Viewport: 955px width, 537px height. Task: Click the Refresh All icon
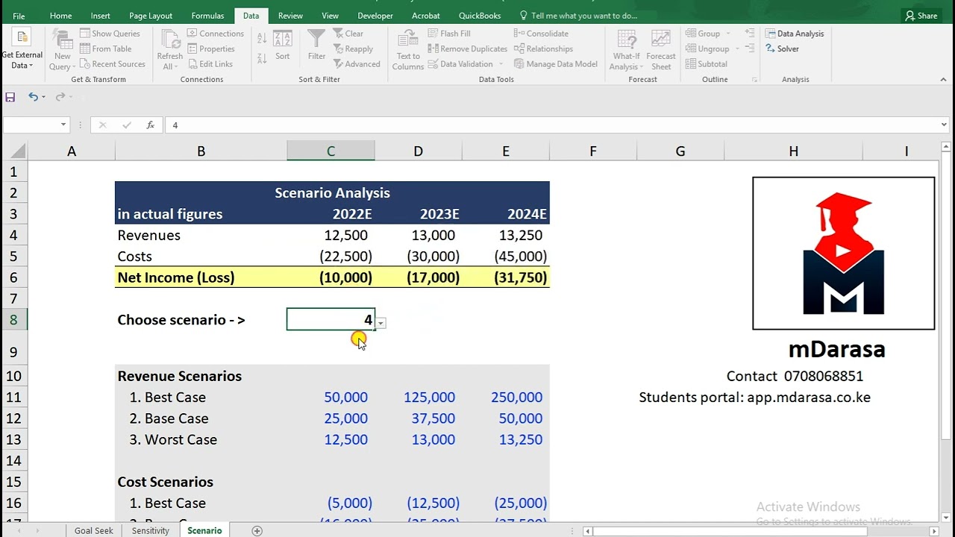click(x=169, y=51)
